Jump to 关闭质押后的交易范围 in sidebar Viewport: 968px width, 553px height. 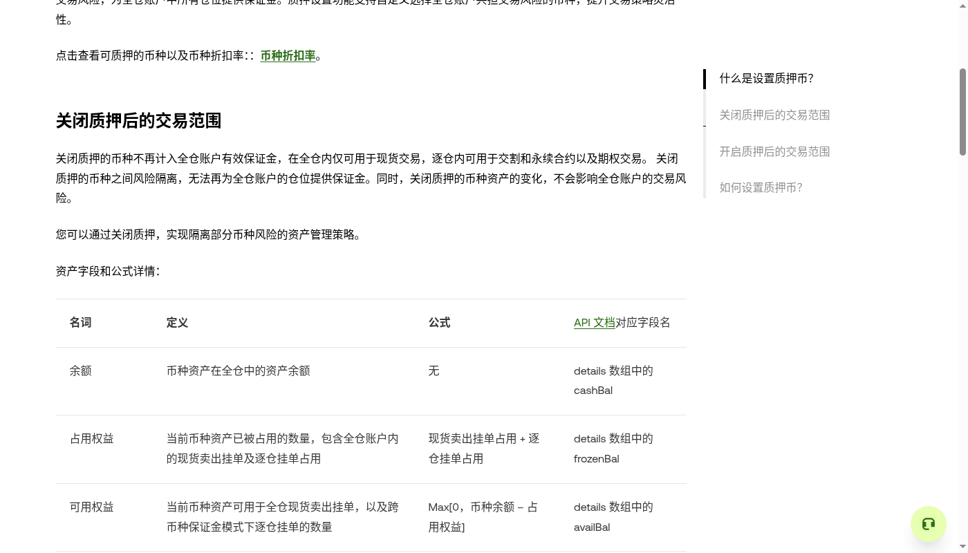(x=774, y=115)
